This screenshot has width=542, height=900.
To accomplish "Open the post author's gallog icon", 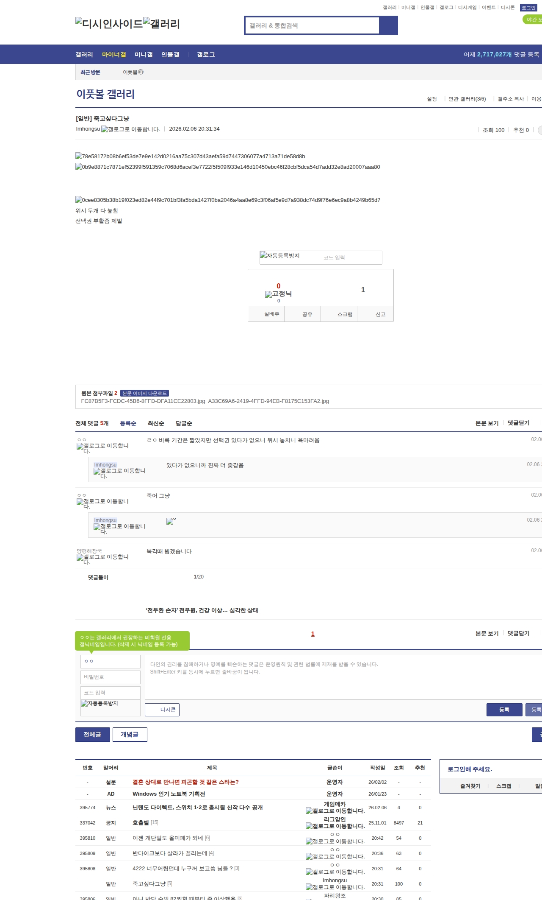I will [130, 129].
